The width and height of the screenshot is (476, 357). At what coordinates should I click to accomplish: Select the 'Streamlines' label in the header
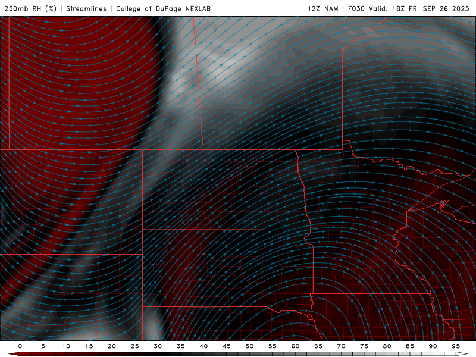[86, 8]
